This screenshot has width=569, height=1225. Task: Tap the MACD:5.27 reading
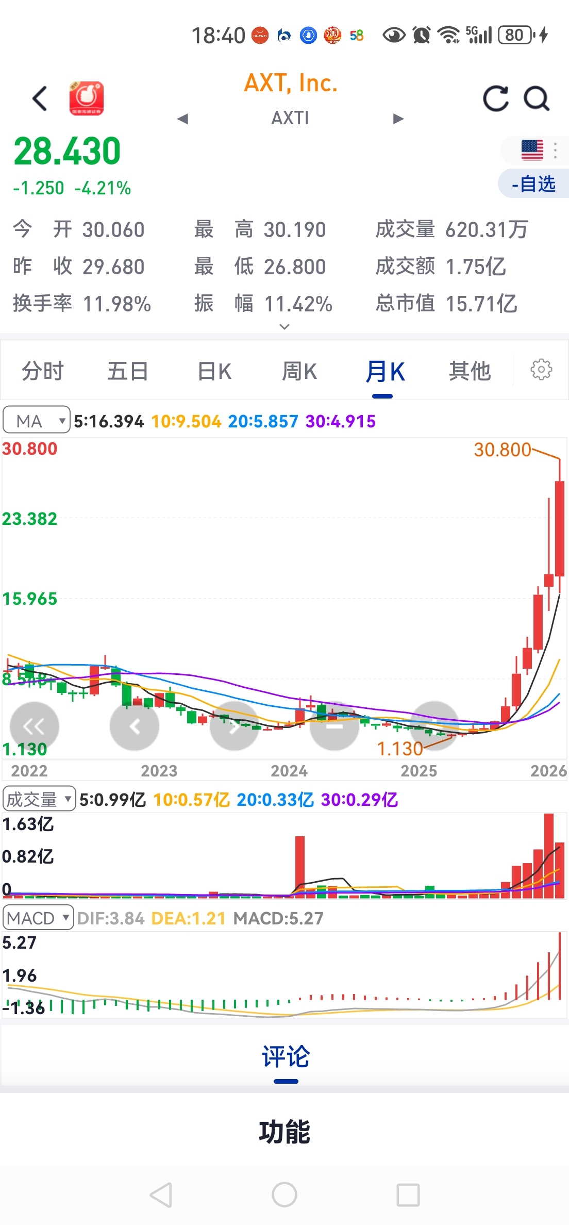click(x=278, y=918)
